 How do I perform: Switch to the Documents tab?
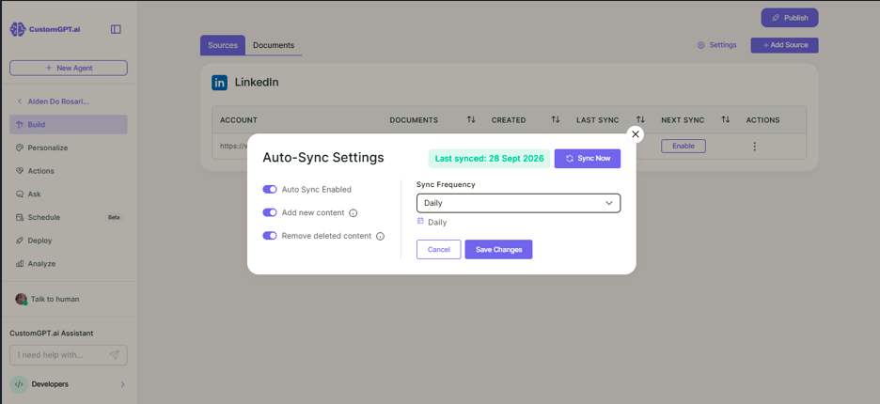click(274, 45)
